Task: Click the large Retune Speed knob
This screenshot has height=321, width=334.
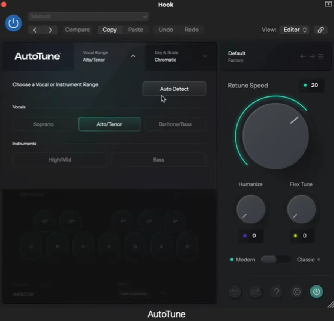Action: pos(275,136)
